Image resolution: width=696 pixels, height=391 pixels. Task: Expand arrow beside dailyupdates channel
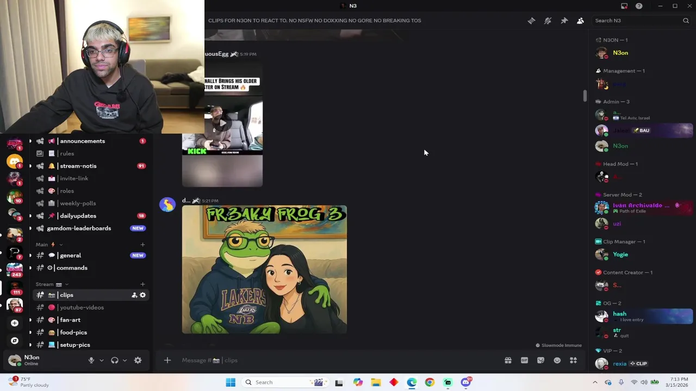(x=30, y=216)
